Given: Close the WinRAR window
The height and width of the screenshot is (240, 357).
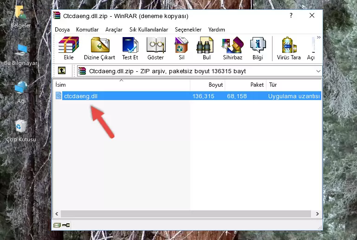Looking at the screenshot, I should 312,15.
